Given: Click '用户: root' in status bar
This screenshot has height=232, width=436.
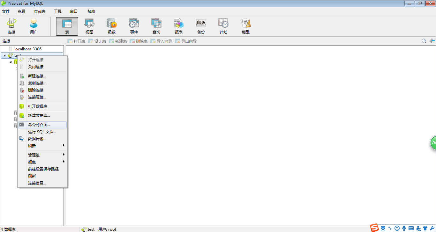Looking at the screenshot, I should [107, 229].
